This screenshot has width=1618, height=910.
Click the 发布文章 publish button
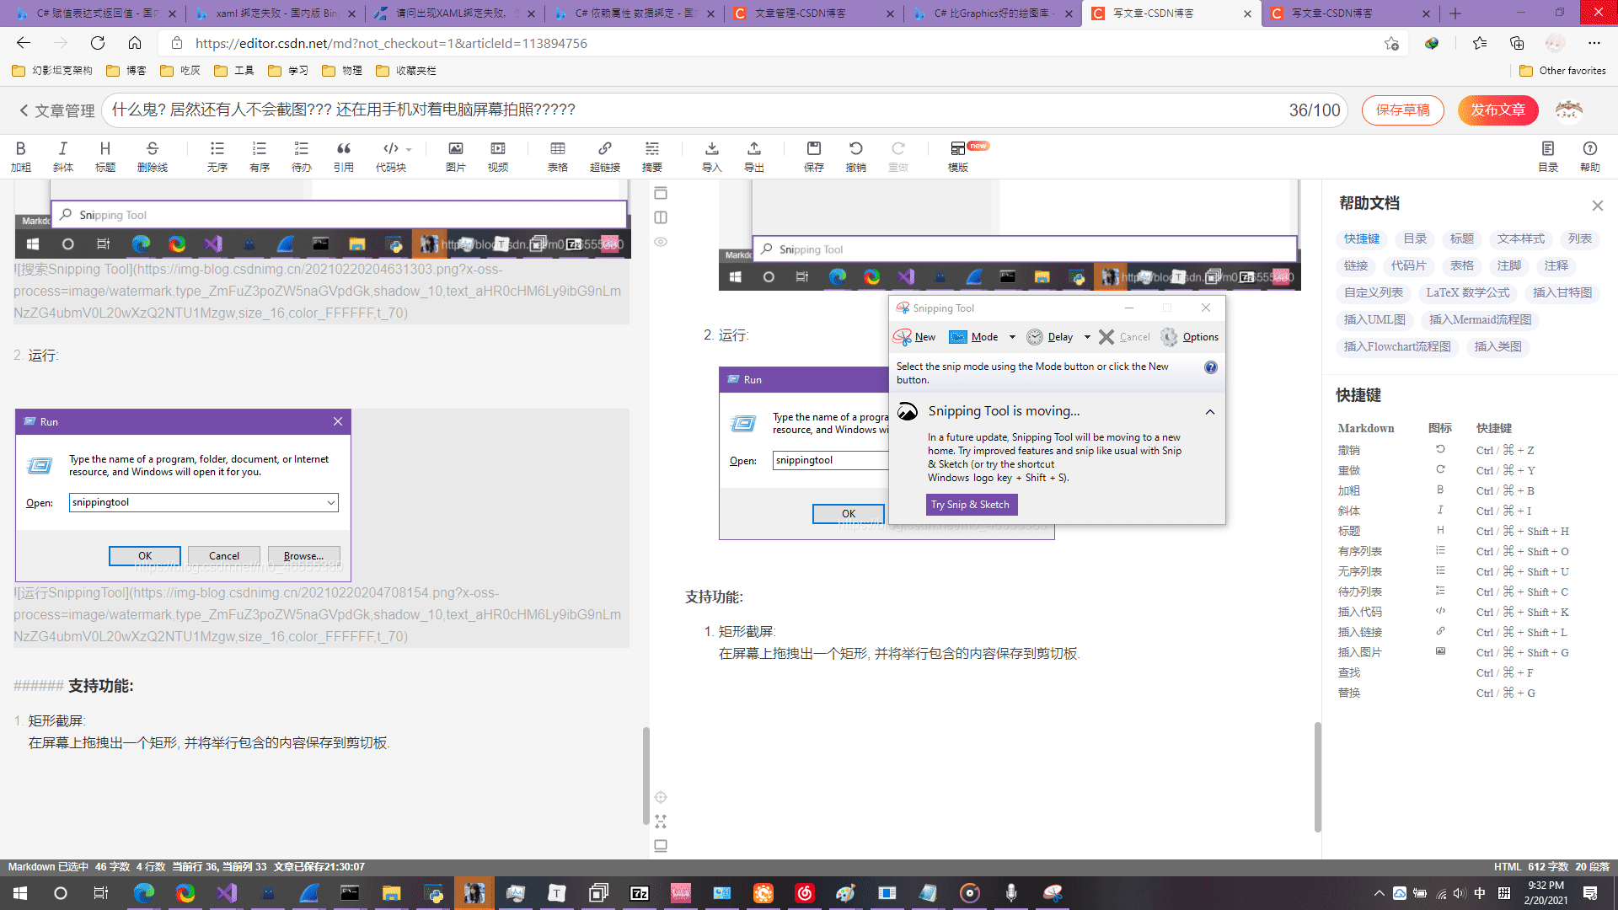pos(1497,110)
